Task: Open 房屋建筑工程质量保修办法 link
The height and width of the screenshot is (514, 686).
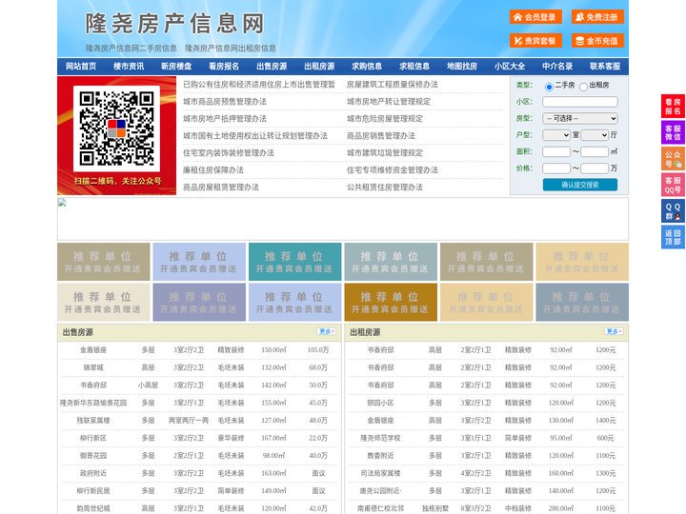Action: (x=393, y=85)
